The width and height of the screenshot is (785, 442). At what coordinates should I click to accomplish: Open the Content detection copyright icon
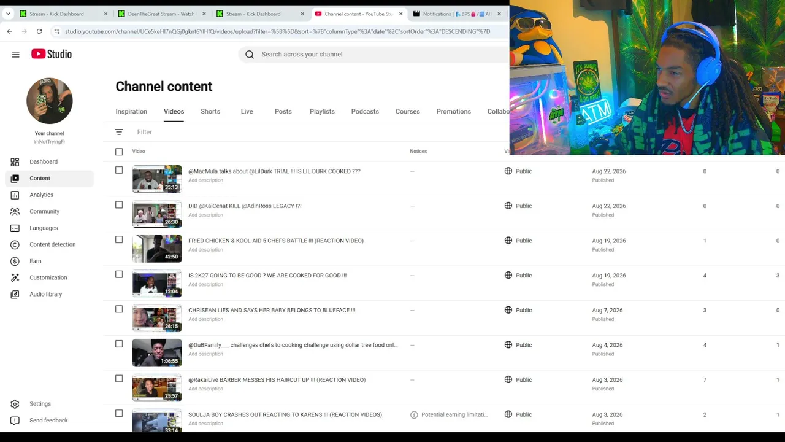(x=15, y=245)
